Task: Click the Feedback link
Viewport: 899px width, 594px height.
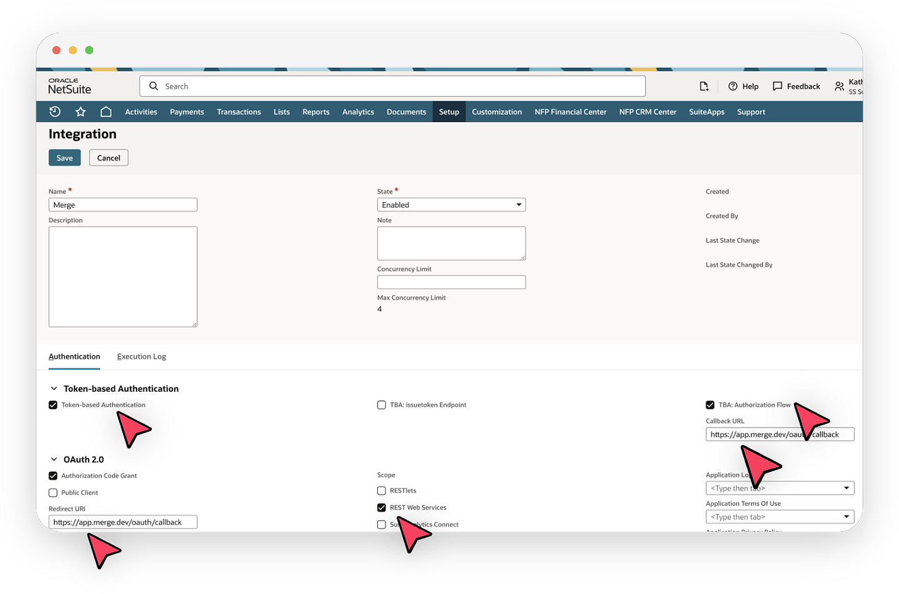Action: [803, 86]
